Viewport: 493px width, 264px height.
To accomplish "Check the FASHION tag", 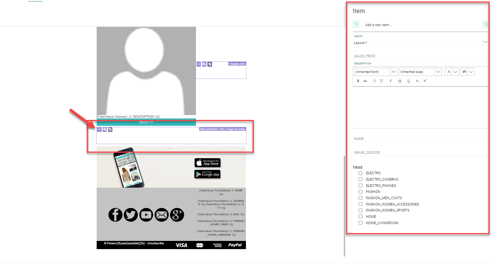I will (361, 192).
